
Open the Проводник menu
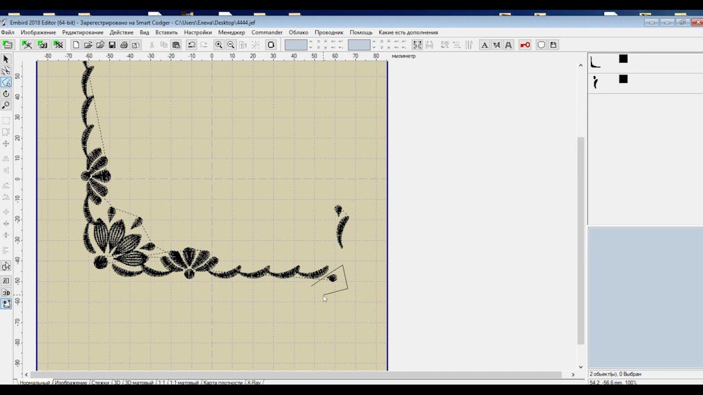[329, 32]
